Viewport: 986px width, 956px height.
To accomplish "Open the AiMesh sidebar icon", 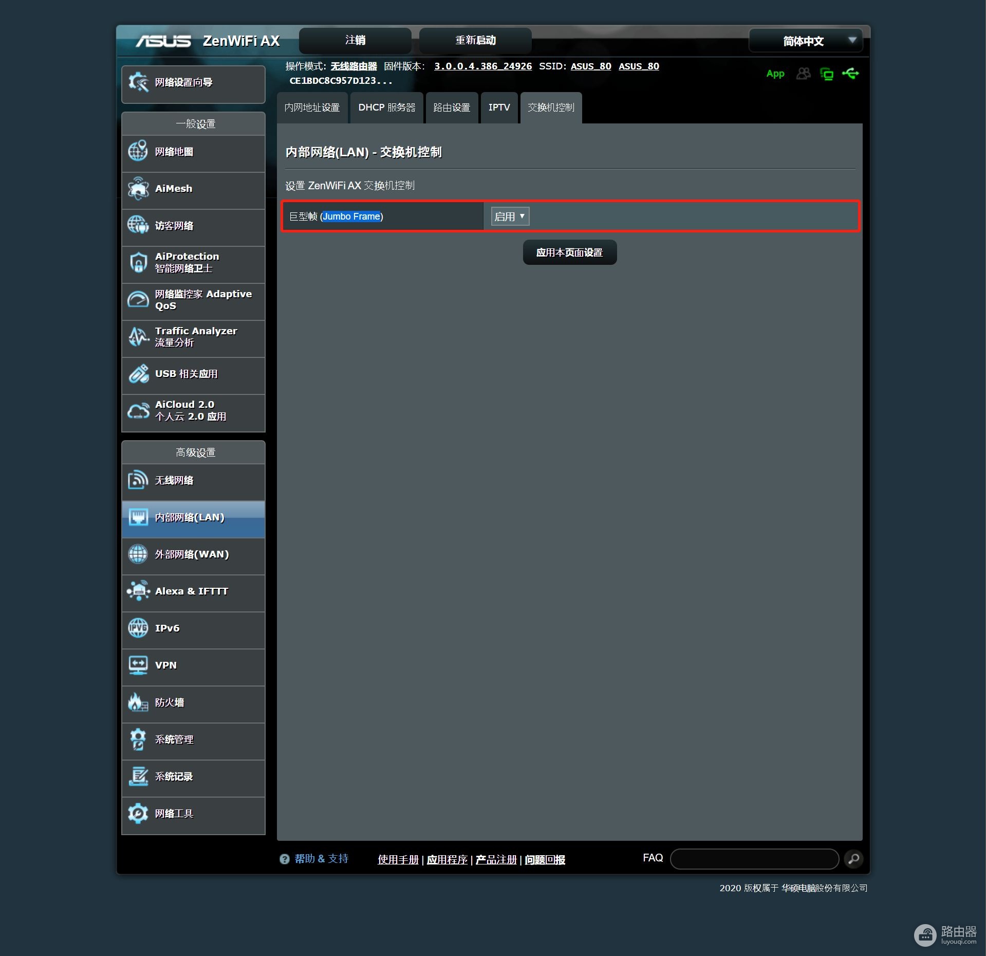I will [138, 189].
